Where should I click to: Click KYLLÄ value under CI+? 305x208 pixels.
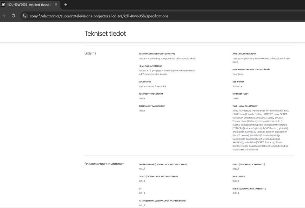pos(142,193)
